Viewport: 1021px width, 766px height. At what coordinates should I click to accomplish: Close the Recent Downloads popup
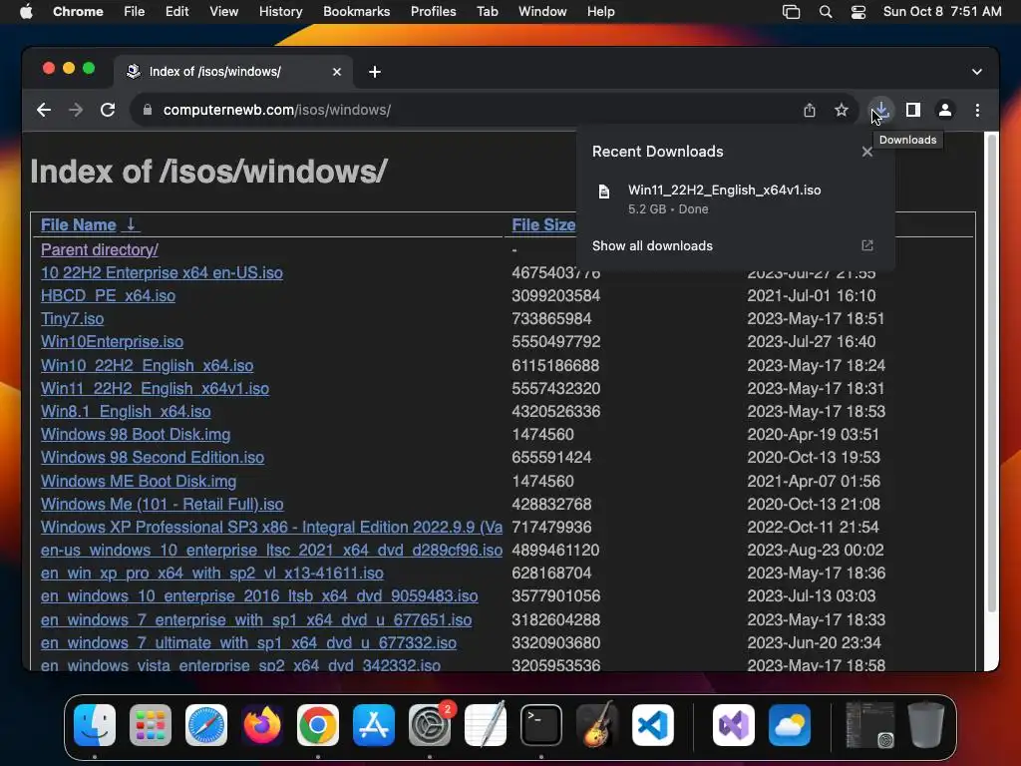coord(866,152)
